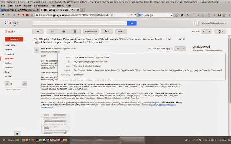Image resolution: width=231 pixels, height=144 pixels.
Task: Go to newer message arrow
Action: click(204, 31)
